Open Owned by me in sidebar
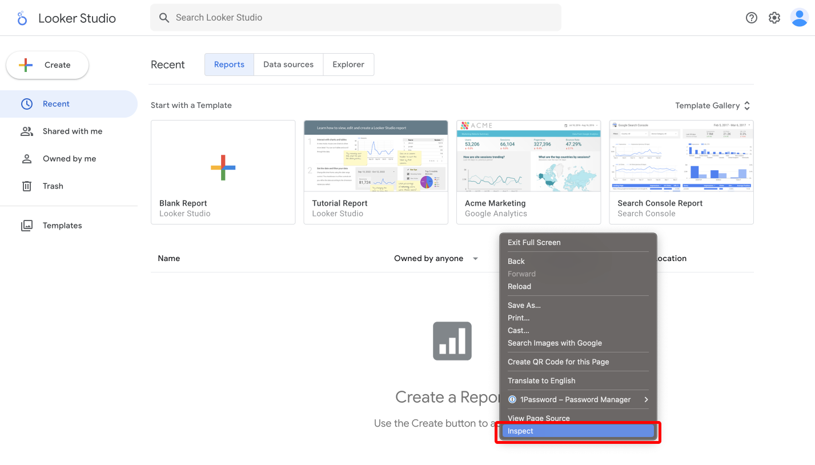Screen dimensions: 815x465 (69, 159)
